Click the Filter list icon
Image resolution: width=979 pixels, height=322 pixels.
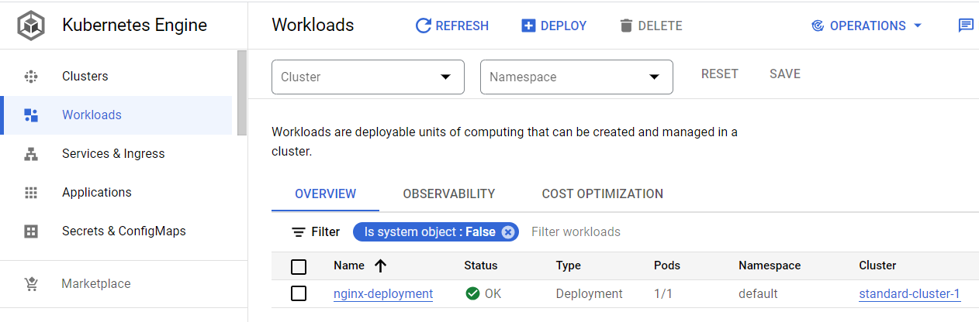tap(298, 232)
